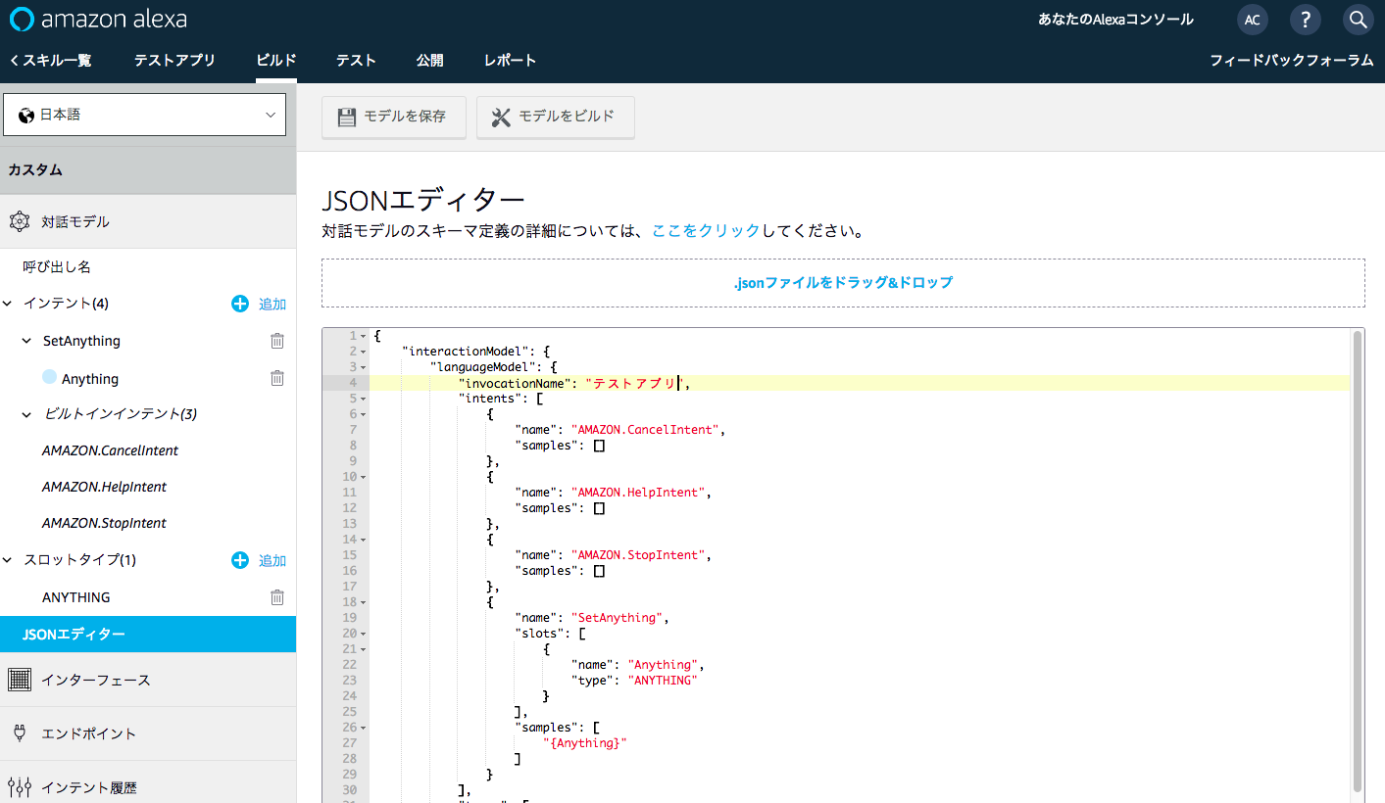The width and height of the screenshot is (1385, 803).
Task: Click the .json drag and drop area
Action: pos(843,283)
